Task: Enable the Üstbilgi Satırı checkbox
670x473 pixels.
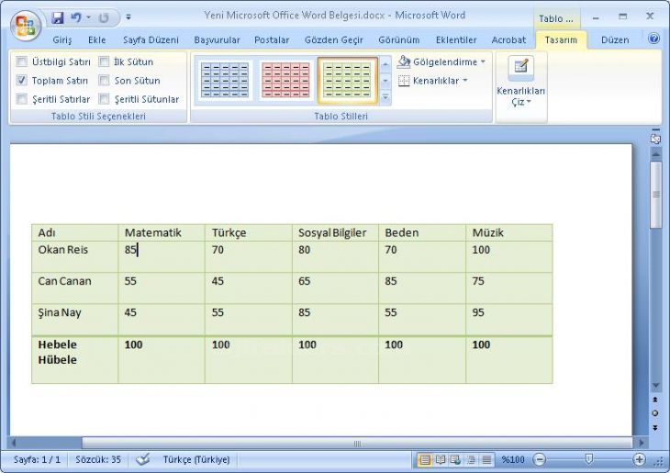Action: coord(21,62)
